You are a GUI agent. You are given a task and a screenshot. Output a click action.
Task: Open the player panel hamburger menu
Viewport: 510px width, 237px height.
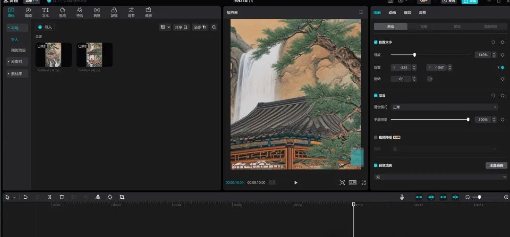(361, 12)
